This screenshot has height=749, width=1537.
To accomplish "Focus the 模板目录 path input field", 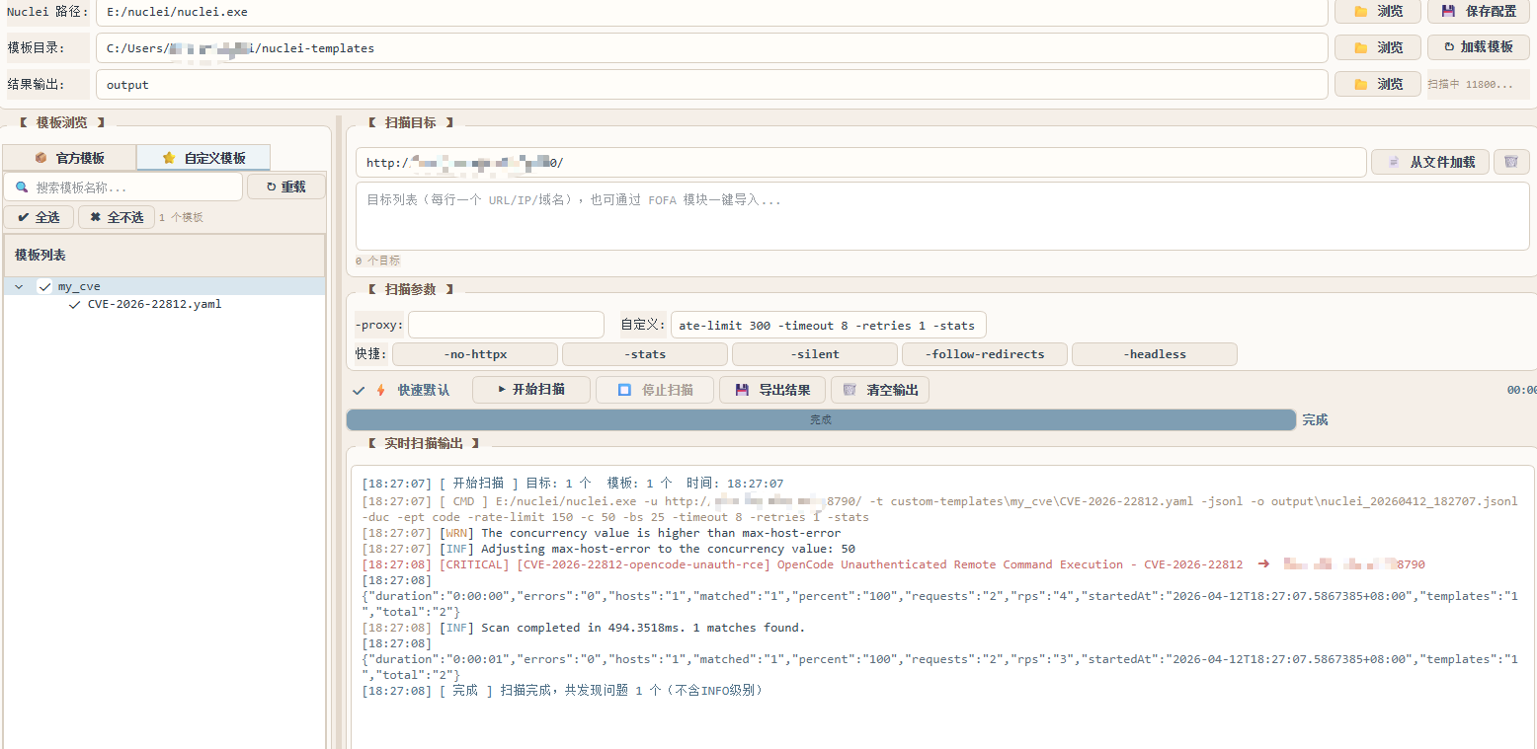I will pyautogui.click(x=711, y=47).
